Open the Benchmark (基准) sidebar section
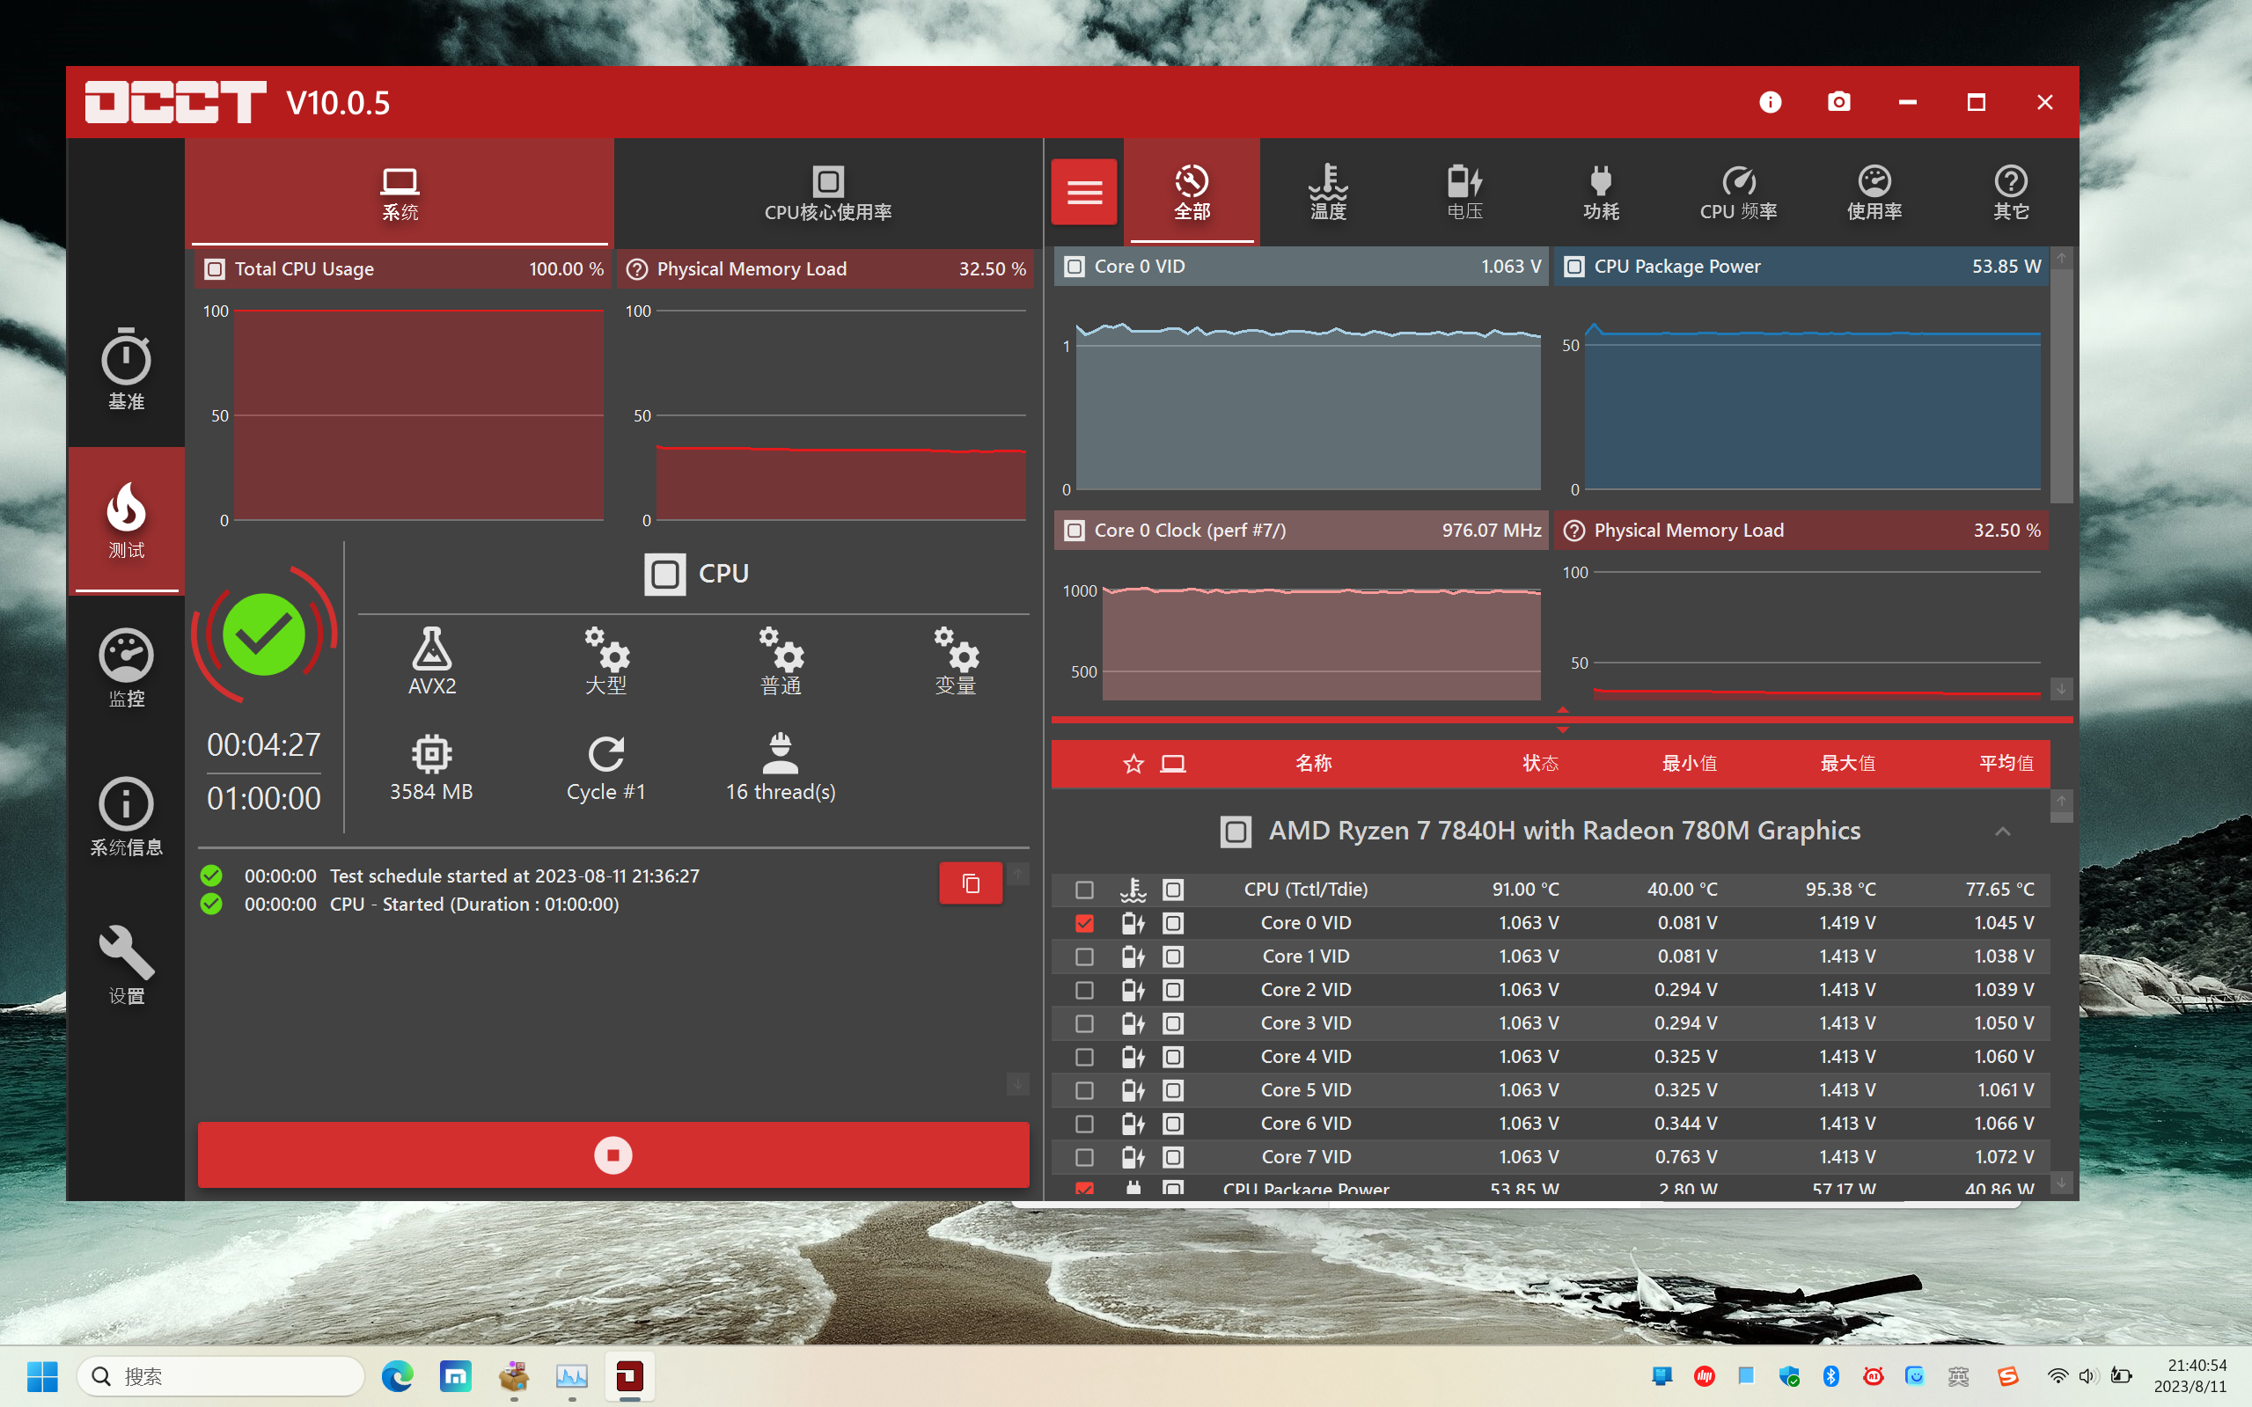This screenshot has height=1407, width=2252. click(x=126, y=370)
